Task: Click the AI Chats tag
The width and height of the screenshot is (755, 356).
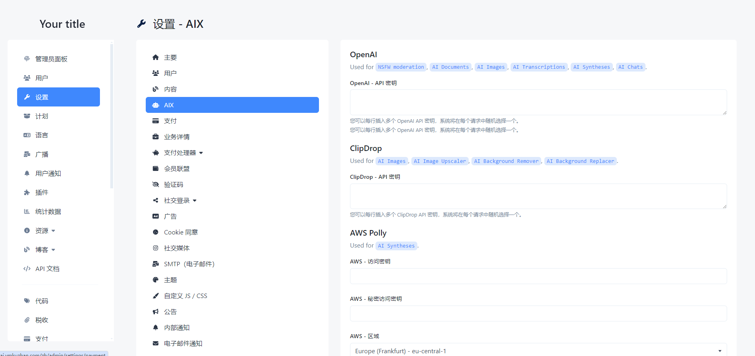Action: click(631, 67)
